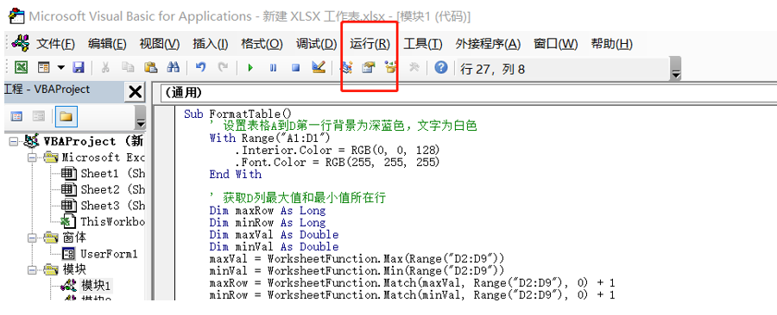Open the Object Browser icon
This screenshot has width=777, height=315.
(391, 68)
